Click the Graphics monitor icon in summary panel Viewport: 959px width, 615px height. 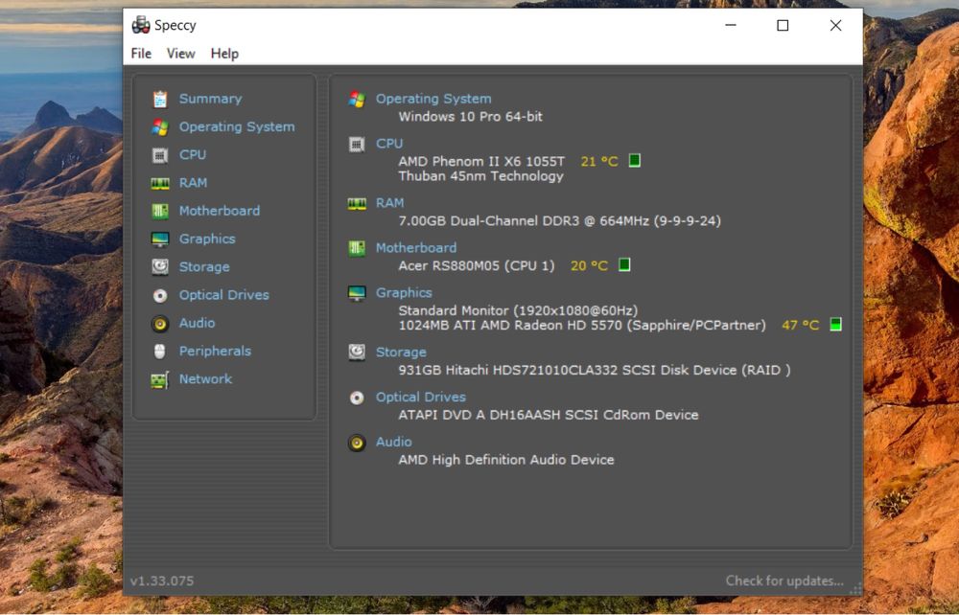point(357,293)
